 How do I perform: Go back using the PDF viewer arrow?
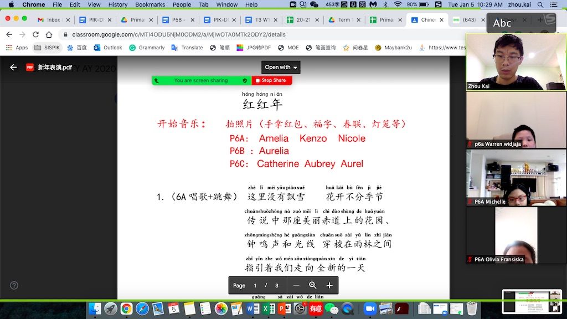(x=14, y=68)
